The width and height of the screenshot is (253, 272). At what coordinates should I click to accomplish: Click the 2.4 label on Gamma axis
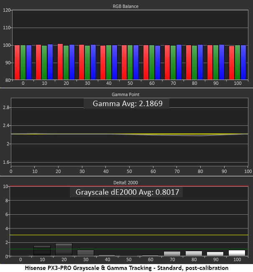6,125
